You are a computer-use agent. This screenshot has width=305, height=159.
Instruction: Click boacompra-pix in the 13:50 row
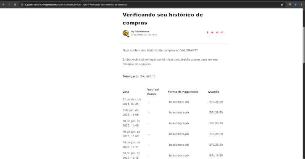pos(179,134)
